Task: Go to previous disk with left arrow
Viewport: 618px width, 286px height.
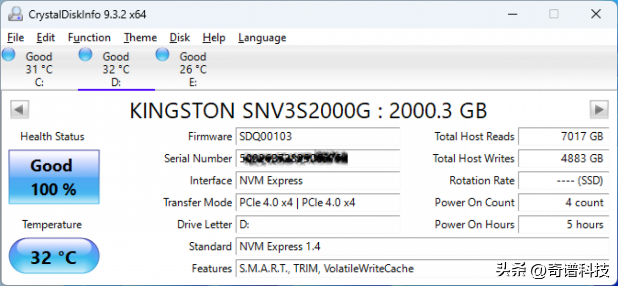Action: click(20, 110)
